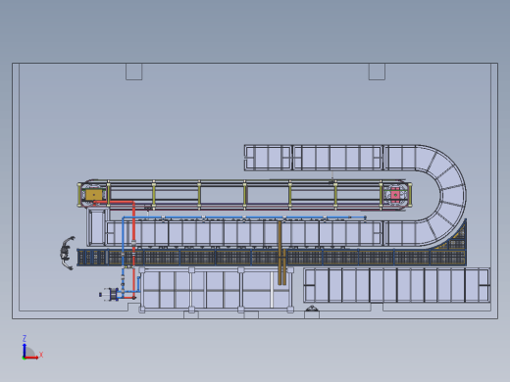Click the blue Z axis of the triad

(x=25, y=349)
